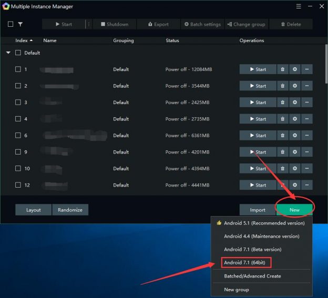Click the more options icon for instance 3
Image resolution: width=328 pixels, height=298 pixels.
pyautogui.click(x=307, y=102)
